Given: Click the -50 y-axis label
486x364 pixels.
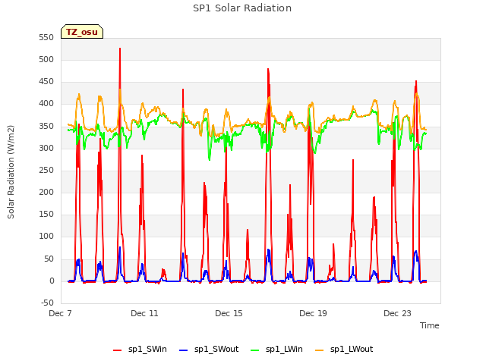Looking at the screenshot, I should (47, 303).
